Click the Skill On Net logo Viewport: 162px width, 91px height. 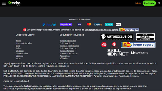click(x=118, y=52)
